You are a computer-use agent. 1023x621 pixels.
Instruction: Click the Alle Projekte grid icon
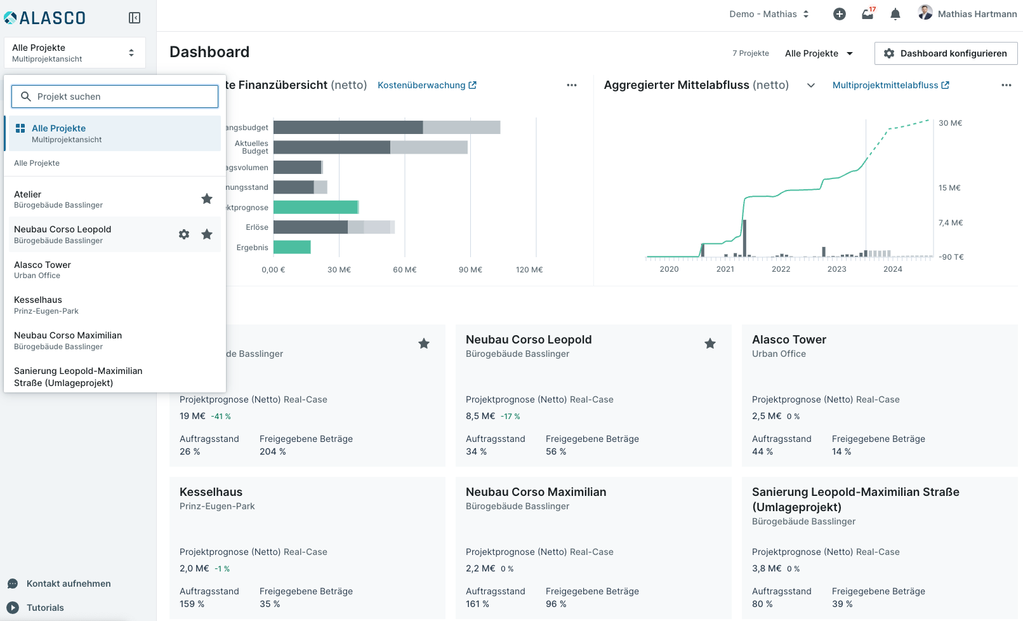[20, 128]
